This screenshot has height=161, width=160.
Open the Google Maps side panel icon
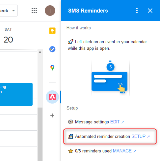52,68
